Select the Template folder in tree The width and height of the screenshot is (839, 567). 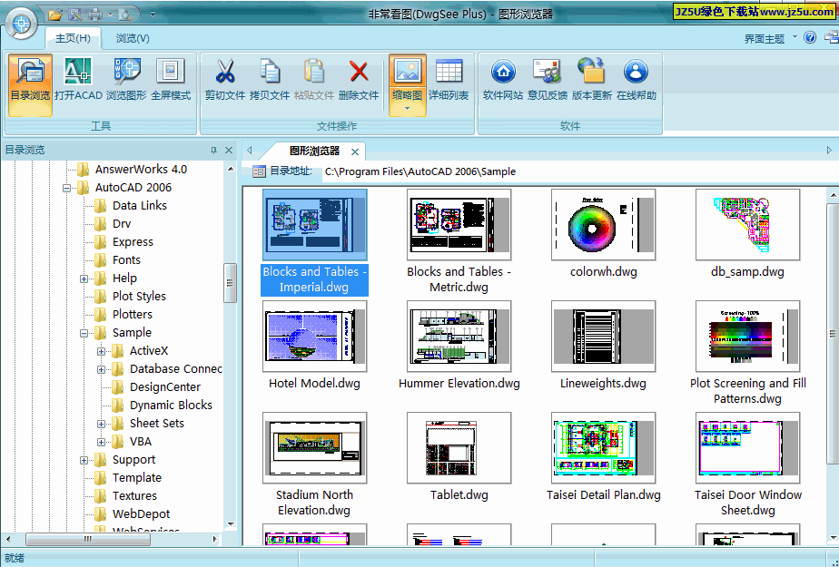click(x=137, y=478)
